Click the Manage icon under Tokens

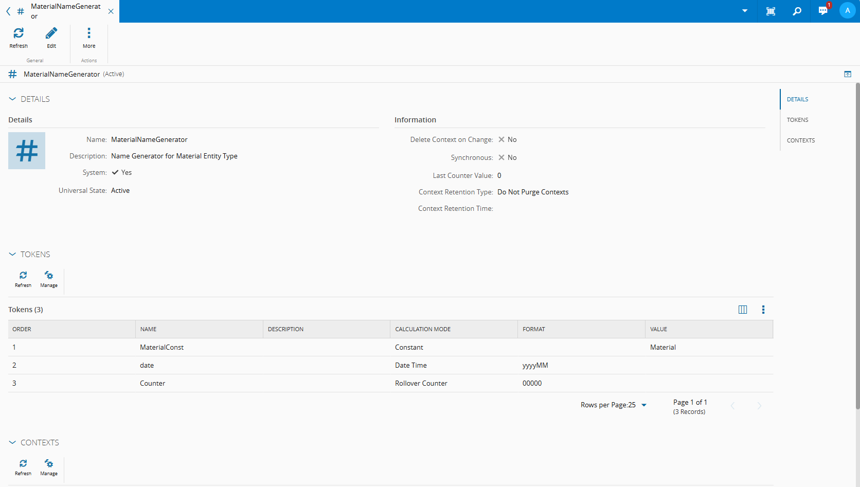[49, 276]
